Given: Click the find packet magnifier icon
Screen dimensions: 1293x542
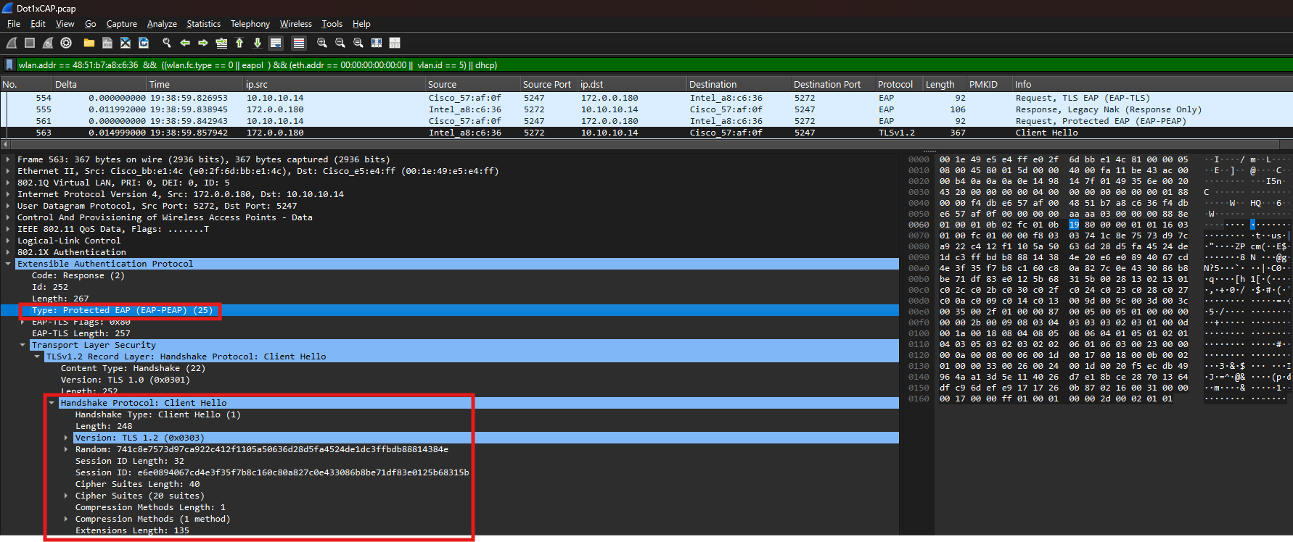Looking at the screenshot, I should click(167, 43).
